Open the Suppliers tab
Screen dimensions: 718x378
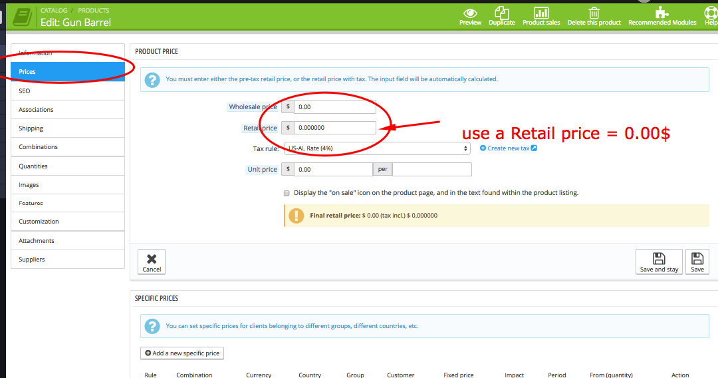68,260
